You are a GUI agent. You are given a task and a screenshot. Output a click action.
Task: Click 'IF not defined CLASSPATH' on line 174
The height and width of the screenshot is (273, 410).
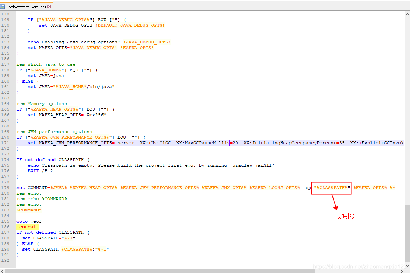(x=50, y=160)
